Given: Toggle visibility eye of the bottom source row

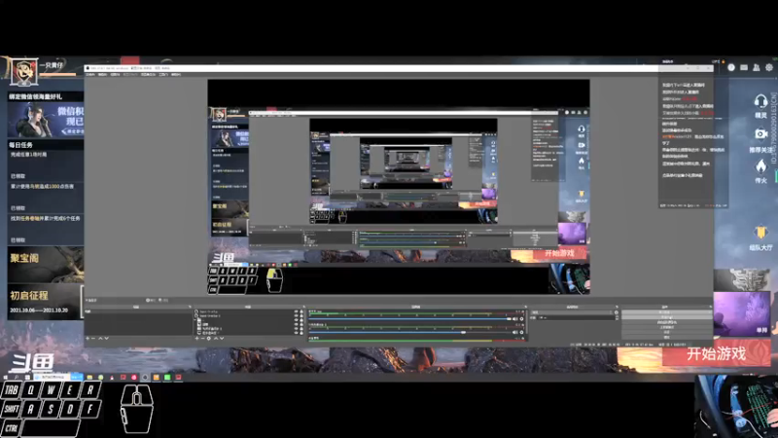Looking at the screenshot, I should 297,333.
